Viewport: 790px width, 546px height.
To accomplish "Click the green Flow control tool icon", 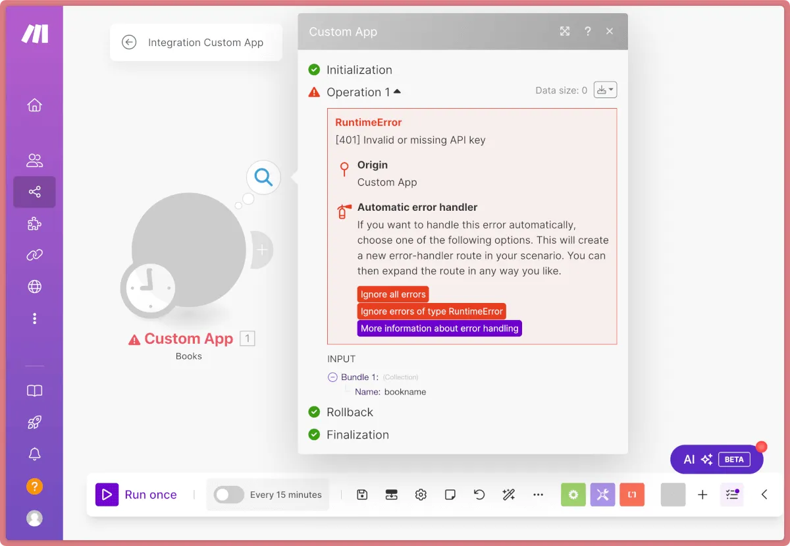I will click(x=573, y=495).
